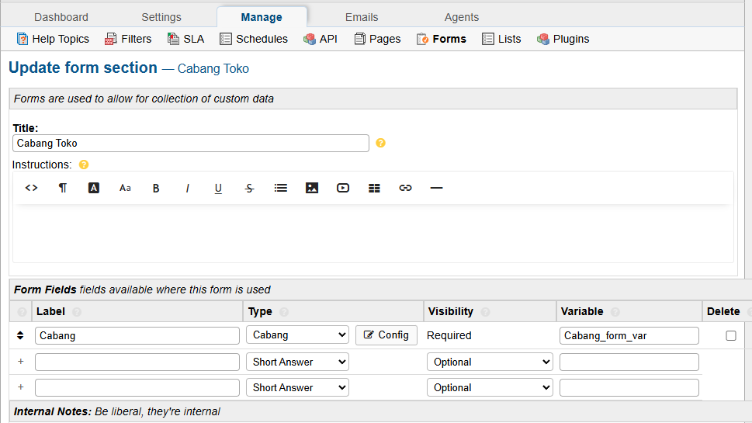Open the first Optional visibility dropdown

(489, 362)
